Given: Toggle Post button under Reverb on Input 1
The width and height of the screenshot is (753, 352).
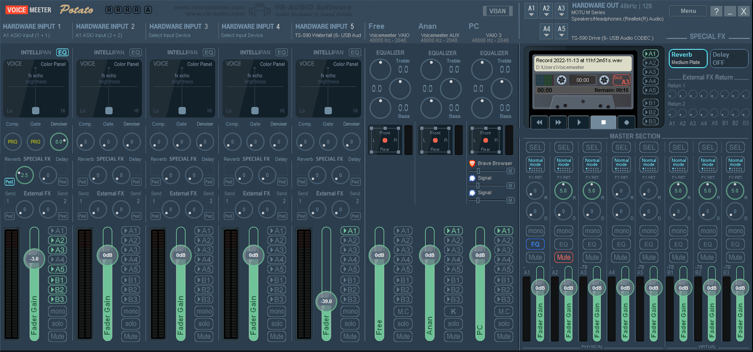Looking at the screenshot, I should click(x=9, y=182).
